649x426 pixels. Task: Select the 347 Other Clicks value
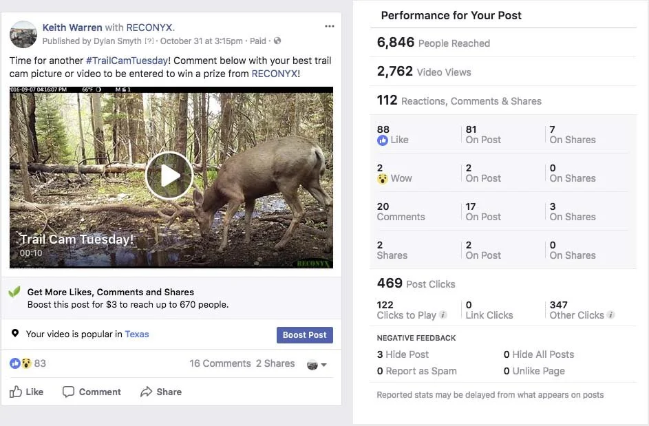[577, 310]
